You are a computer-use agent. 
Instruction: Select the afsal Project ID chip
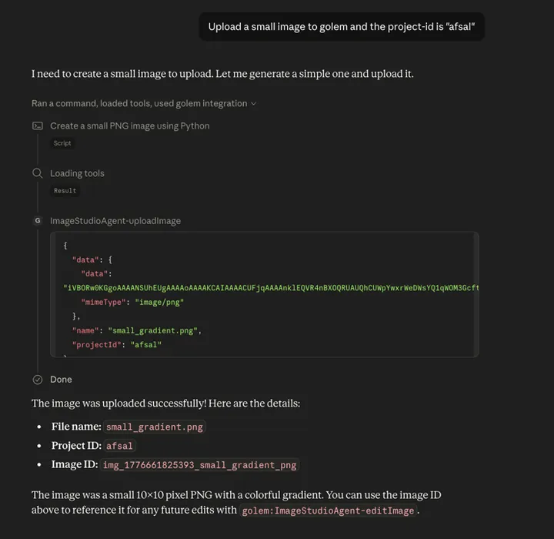click(x=119, y=446)
